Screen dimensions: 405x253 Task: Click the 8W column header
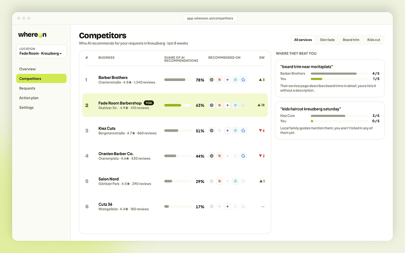click(262, 58)
